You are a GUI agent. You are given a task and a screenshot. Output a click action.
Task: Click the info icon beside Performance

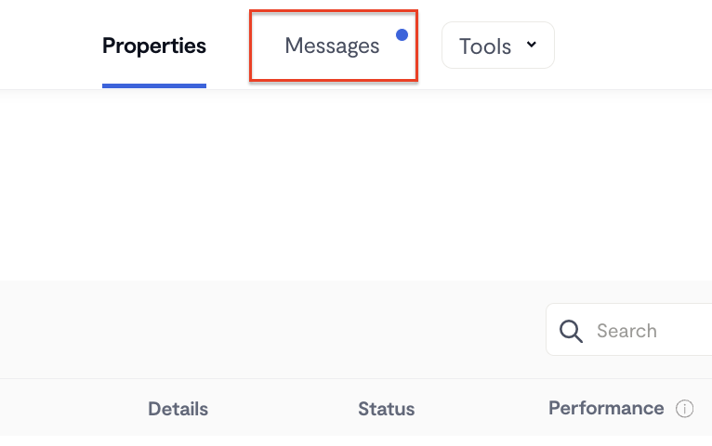pyautogui.click(x=684, y=409)
